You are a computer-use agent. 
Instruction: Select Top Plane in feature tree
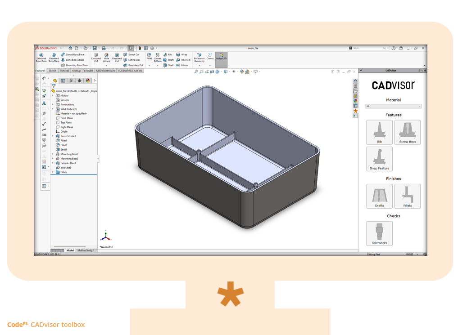[63, 123]
